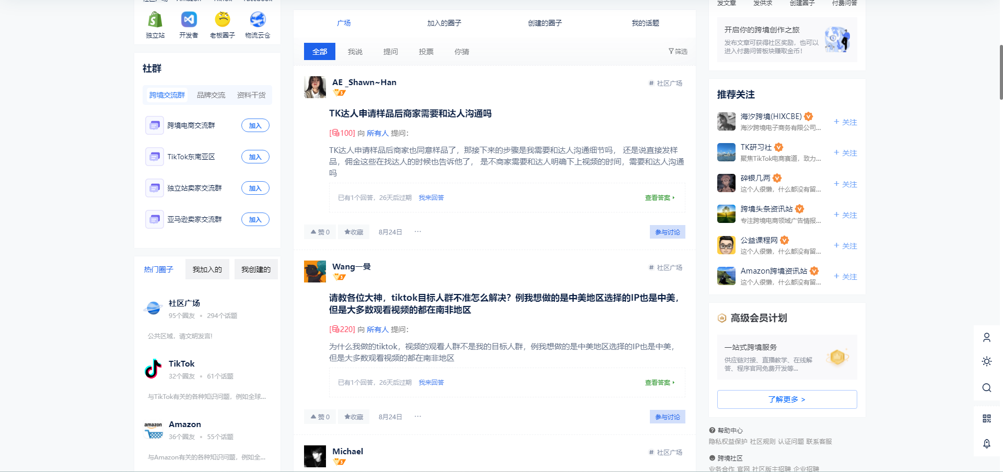Switch to the 广场 tab
This screenshot has width=1003, height=472.
click(344, 23)
